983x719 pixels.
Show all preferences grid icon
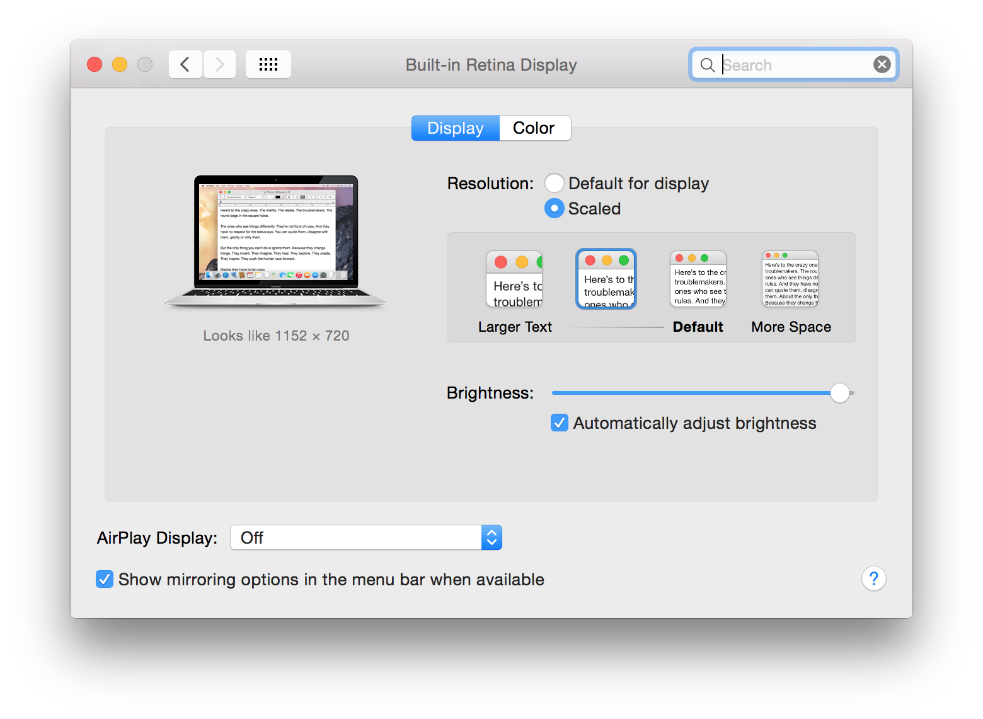[x=268, y=64]
